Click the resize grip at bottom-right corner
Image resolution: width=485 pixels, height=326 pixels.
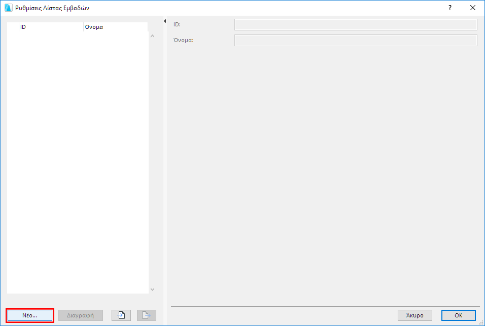point(481,322)
